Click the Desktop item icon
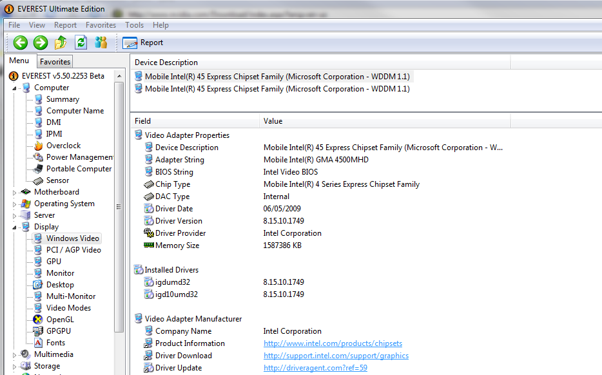602x375 pixels. [38, 285]
